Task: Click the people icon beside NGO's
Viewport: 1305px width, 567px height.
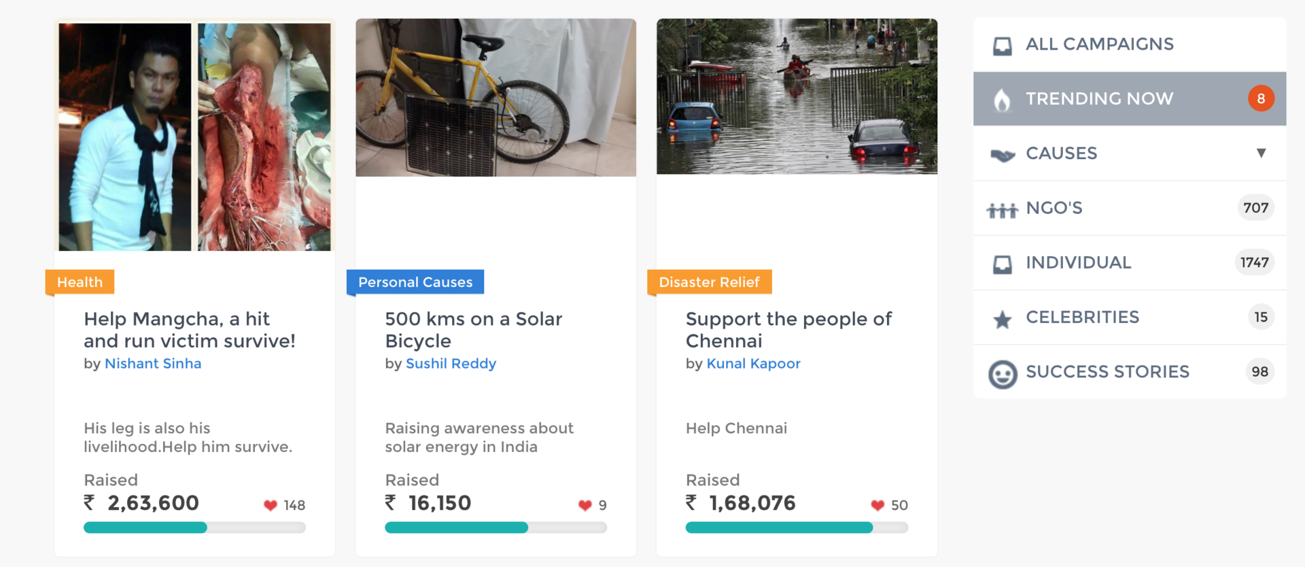Action: pyautogui.click(x=1002, y=210)
